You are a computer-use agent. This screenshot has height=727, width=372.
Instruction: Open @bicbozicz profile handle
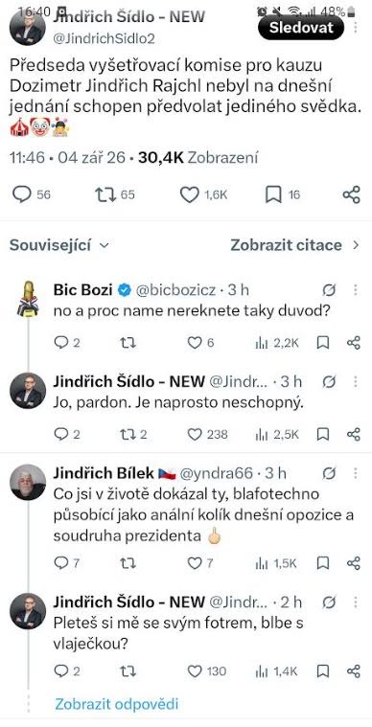[175, 290]
